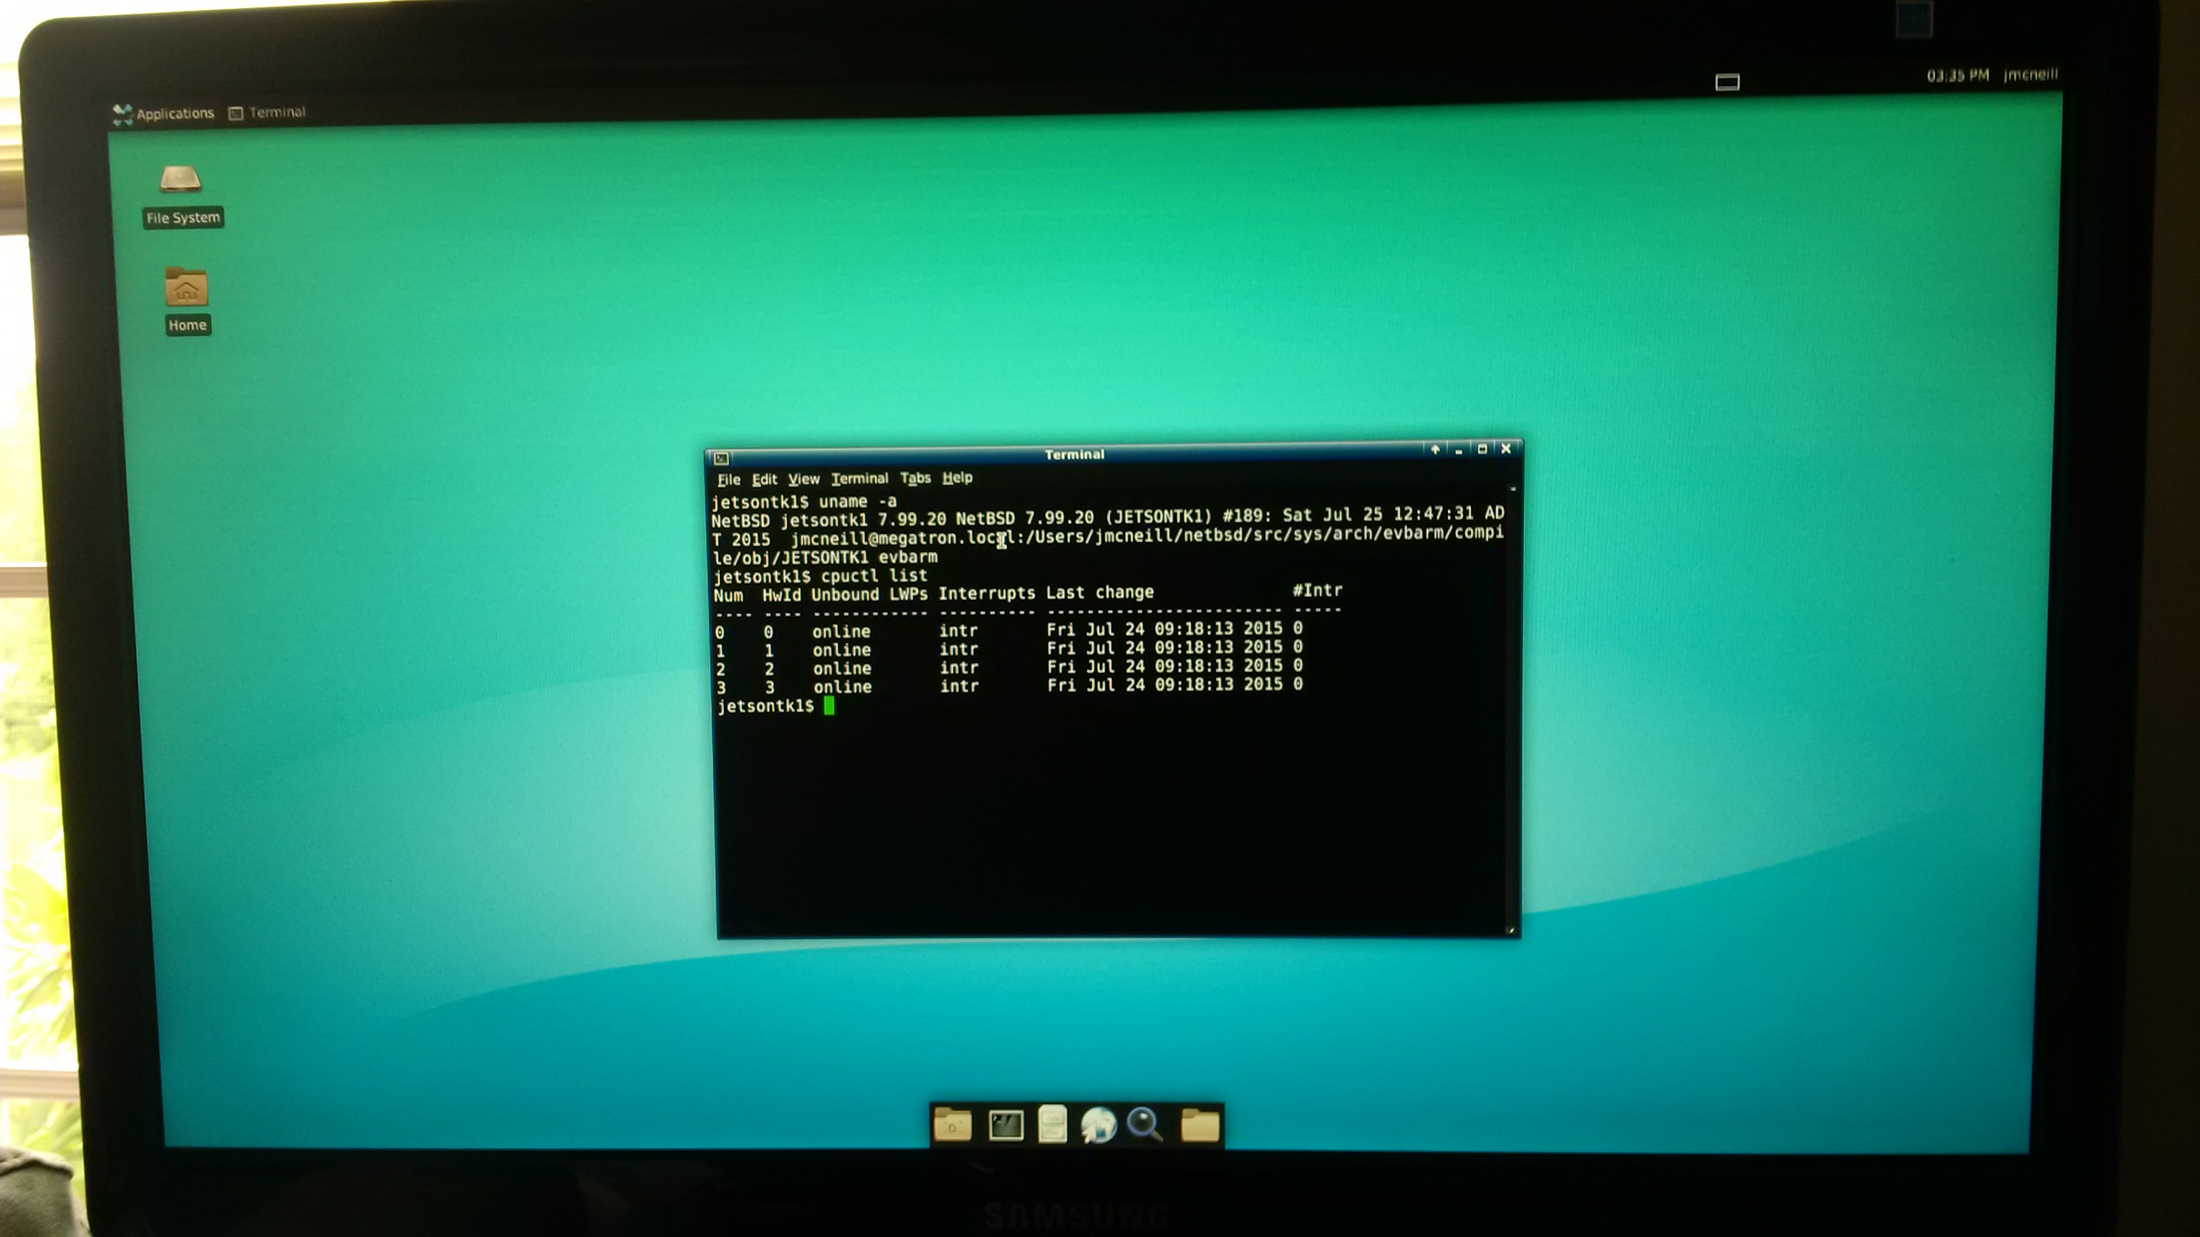Click the 03:35 PM panel clock
Image resolution: width=2200 pixels, height=1237 pixels.
(x=1957, y=76)
